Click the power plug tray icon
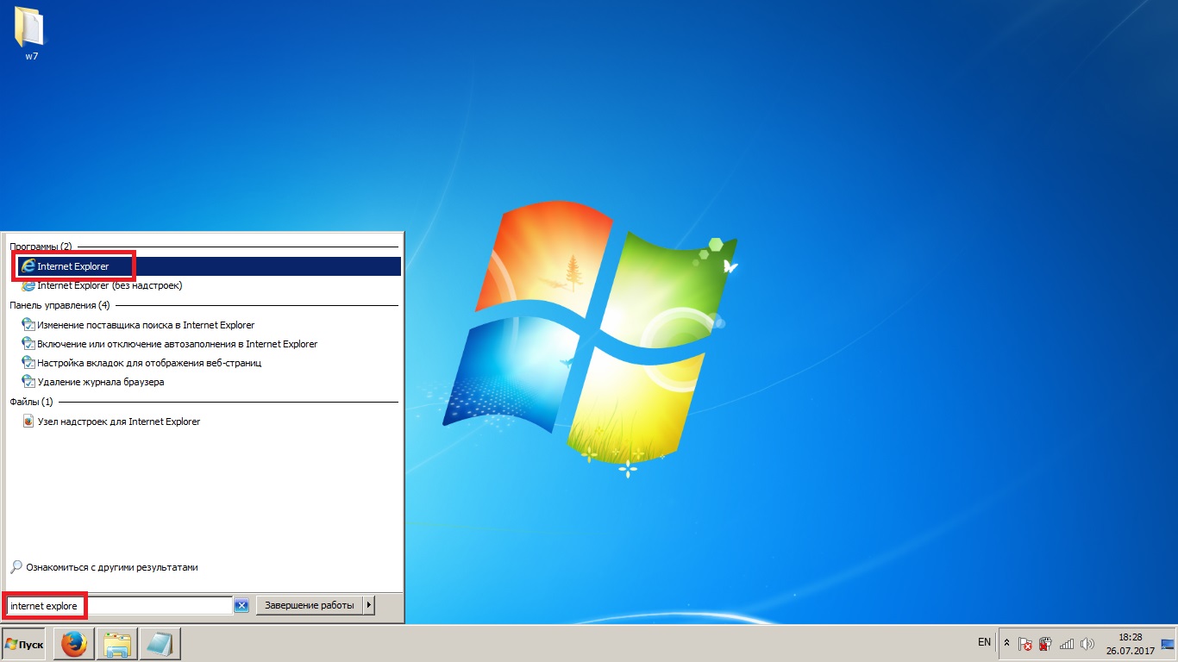 [1046, 644]
